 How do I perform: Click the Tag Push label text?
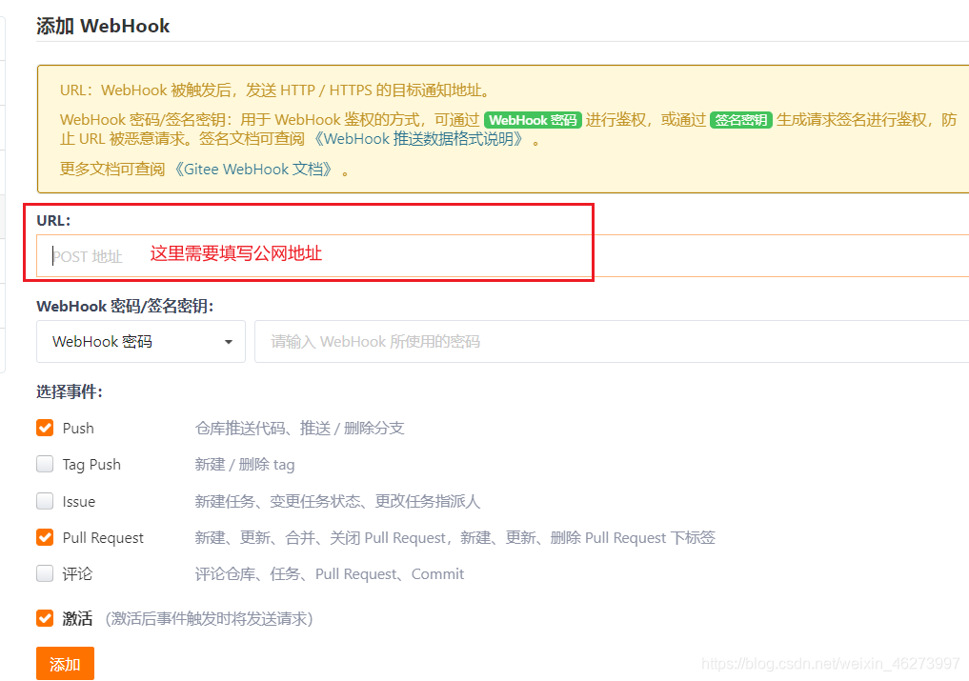[x=91, y=465]
